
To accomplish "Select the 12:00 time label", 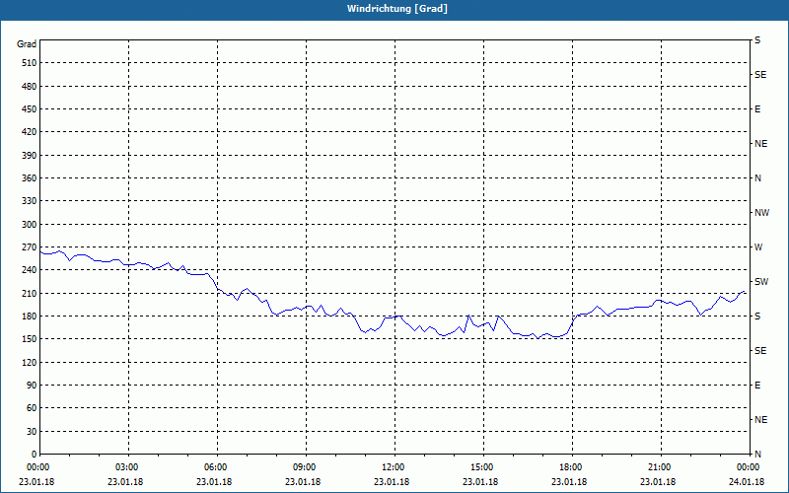I will click(x=392, y=467).
